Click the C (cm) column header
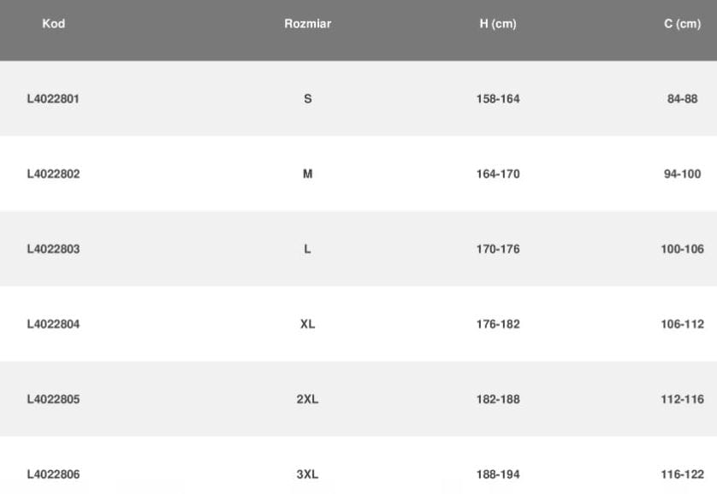 (x=682, y=24)
